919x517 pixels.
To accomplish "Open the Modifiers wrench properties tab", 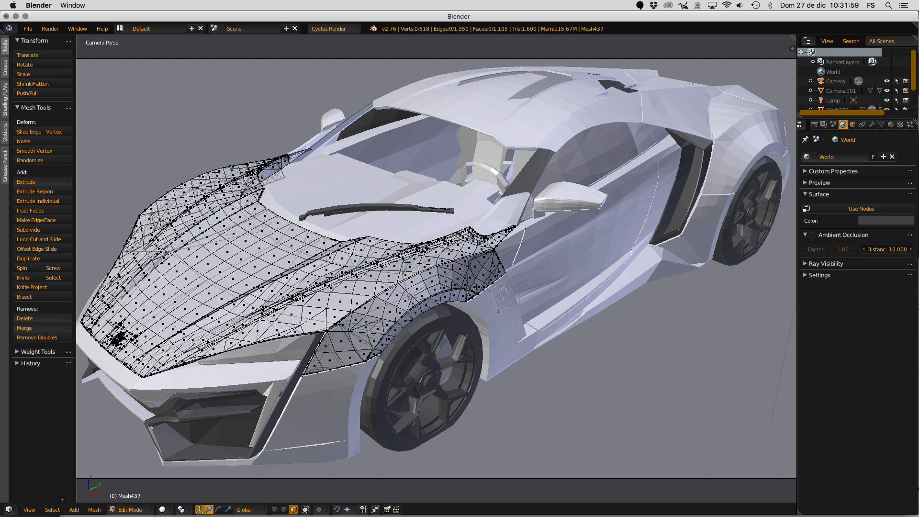I will (872, 124).
